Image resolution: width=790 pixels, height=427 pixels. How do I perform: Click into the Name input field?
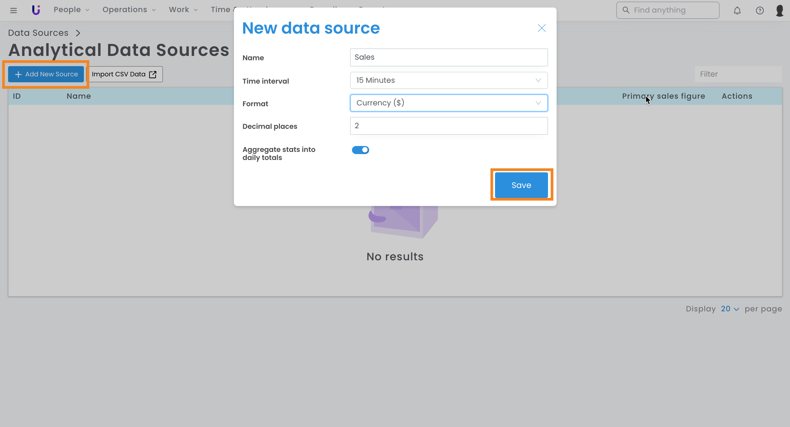pyautogui.click(x=449, y=57)
